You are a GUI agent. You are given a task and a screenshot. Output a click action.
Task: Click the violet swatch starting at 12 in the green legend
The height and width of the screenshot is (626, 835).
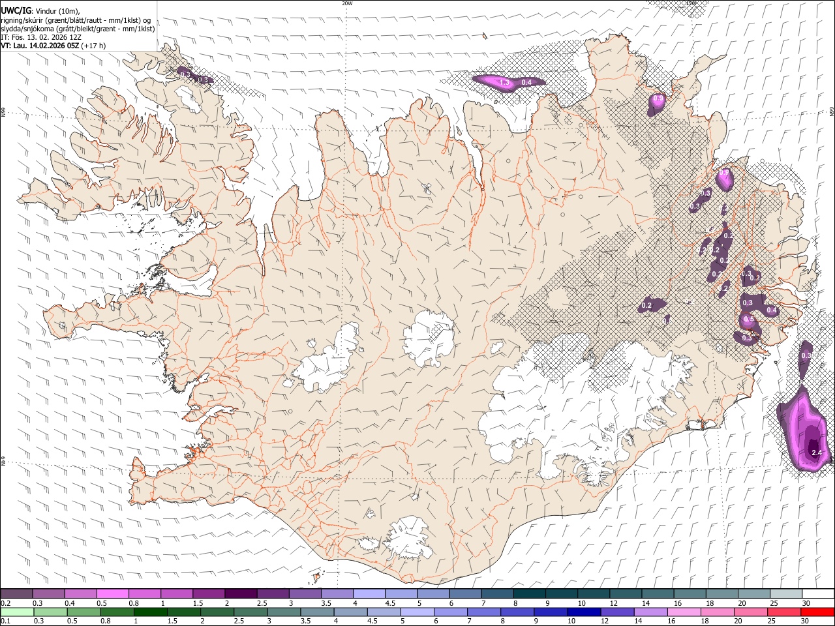pos(616,612)
